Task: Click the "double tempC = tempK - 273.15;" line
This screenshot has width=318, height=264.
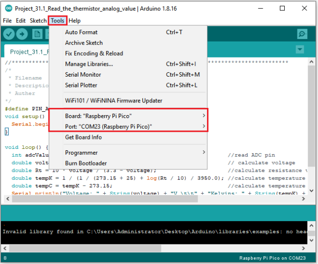Action: tap(62, 186)
